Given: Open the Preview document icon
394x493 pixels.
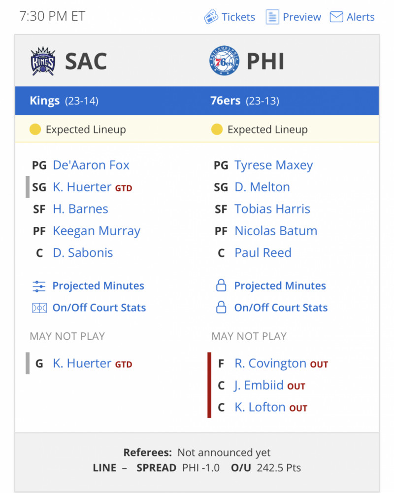Looking at the screenshot, I should coord(272,17).
